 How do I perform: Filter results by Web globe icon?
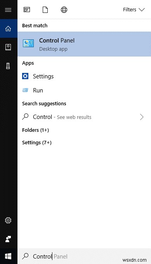click(64, 10)
